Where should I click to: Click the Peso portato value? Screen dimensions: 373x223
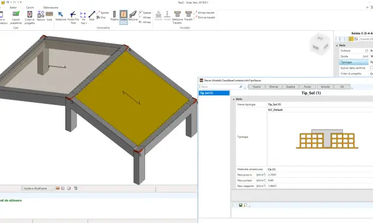click(x=270, y=181)
